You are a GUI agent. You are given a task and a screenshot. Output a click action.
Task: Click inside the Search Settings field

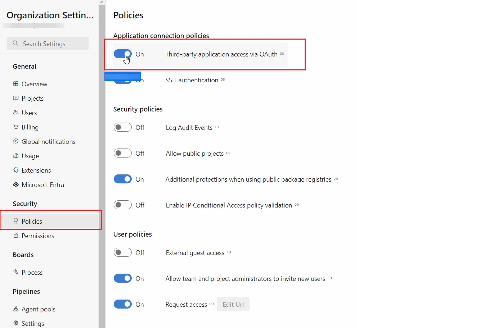(48, 43)
